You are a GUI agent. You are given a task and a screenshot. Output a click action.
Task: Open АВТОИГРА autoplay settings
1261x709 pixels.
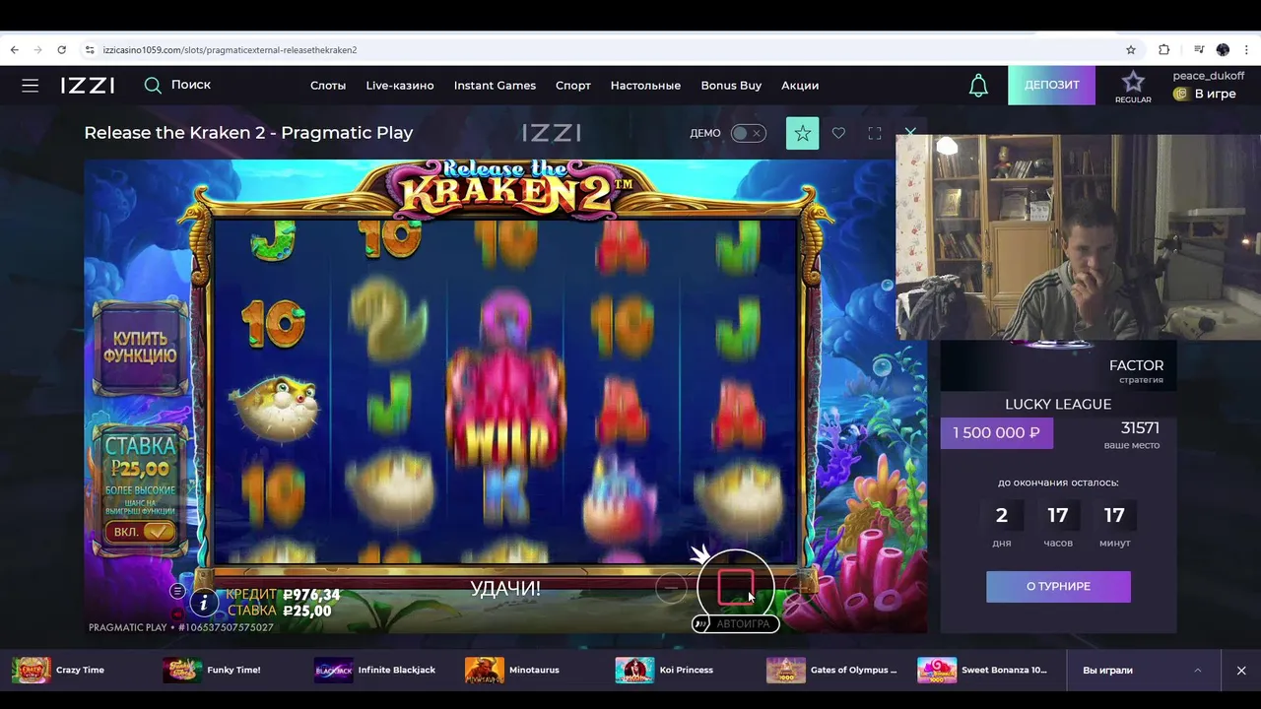click(736, 623)
